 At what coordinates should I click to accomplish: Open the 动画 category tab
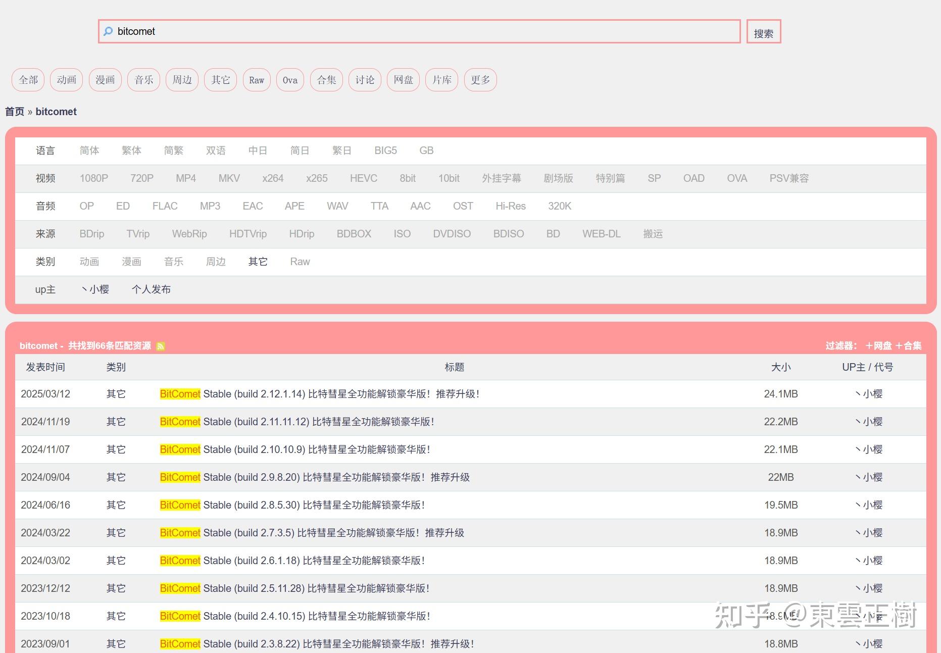[67, 80]
